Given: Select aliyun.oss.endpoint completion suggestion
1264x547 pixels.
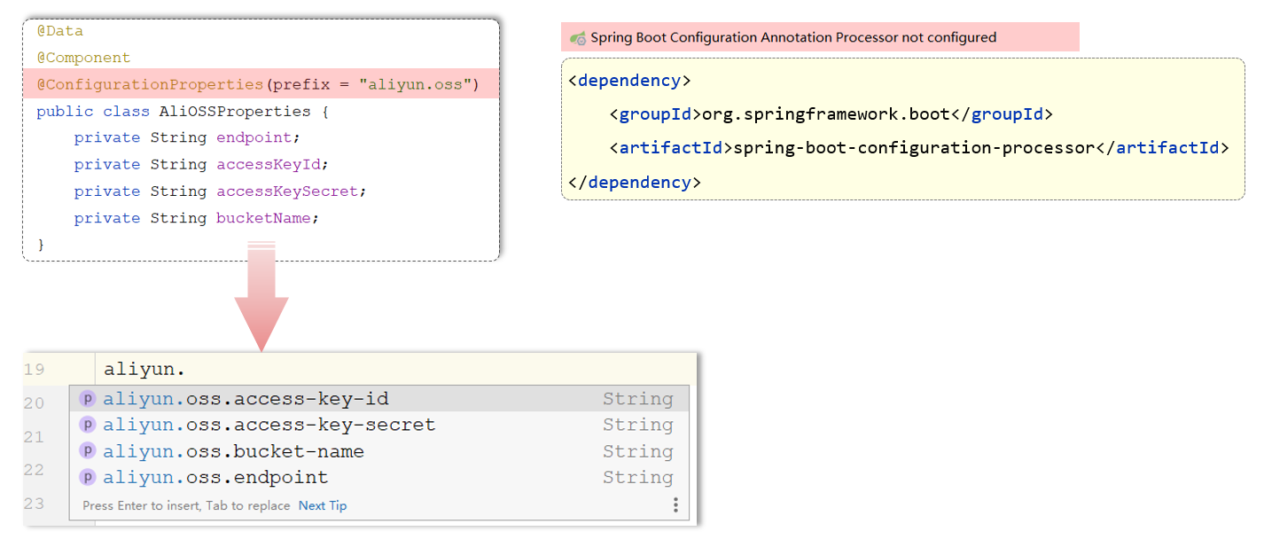Looking at the screenshot, I should [x=378, y=477].
